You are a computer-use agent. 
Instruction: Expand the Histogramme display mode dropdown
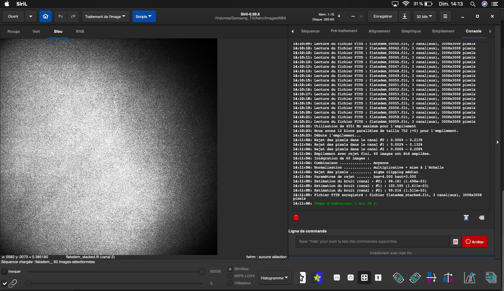pos(275,278)
